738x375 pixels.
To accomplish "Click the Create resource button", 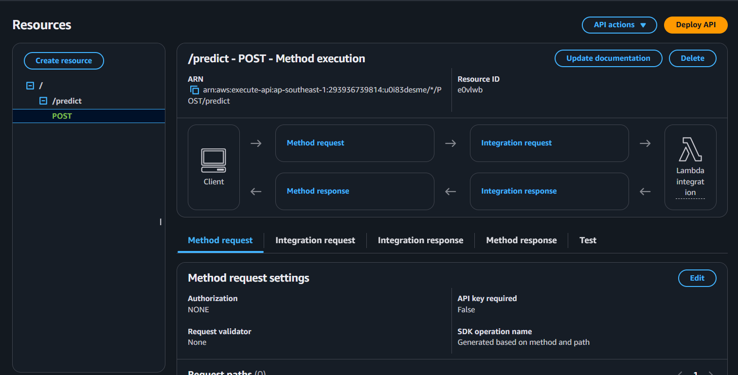I will [x=64, y=61].
